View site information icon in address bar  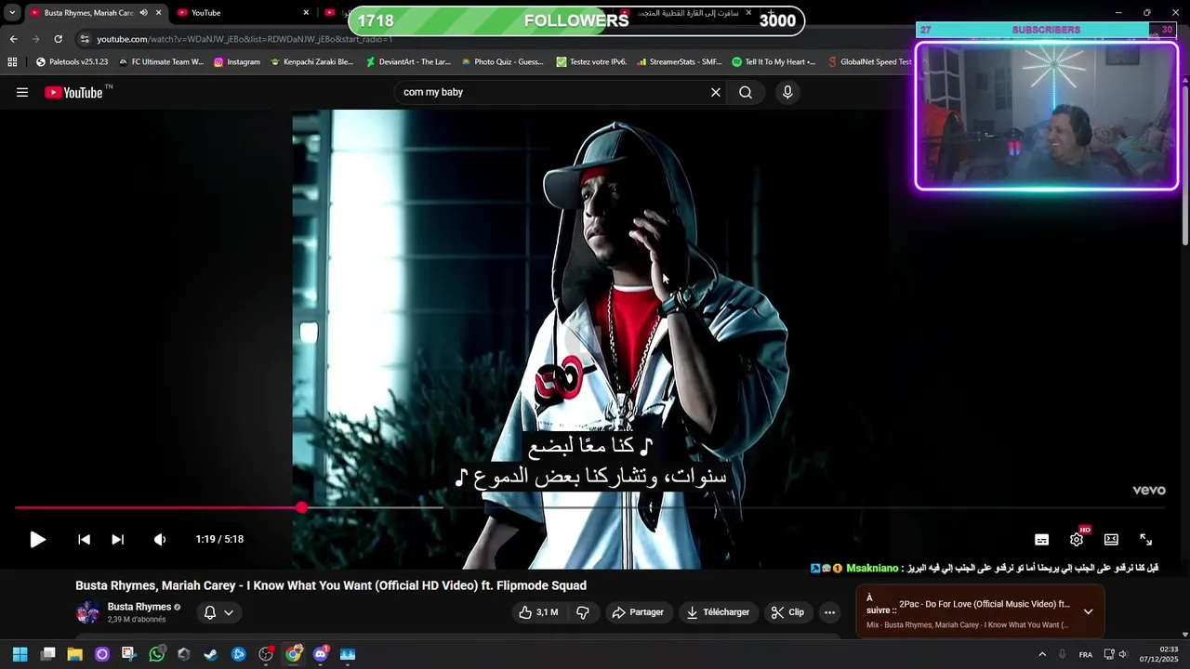tap(85, 39)
